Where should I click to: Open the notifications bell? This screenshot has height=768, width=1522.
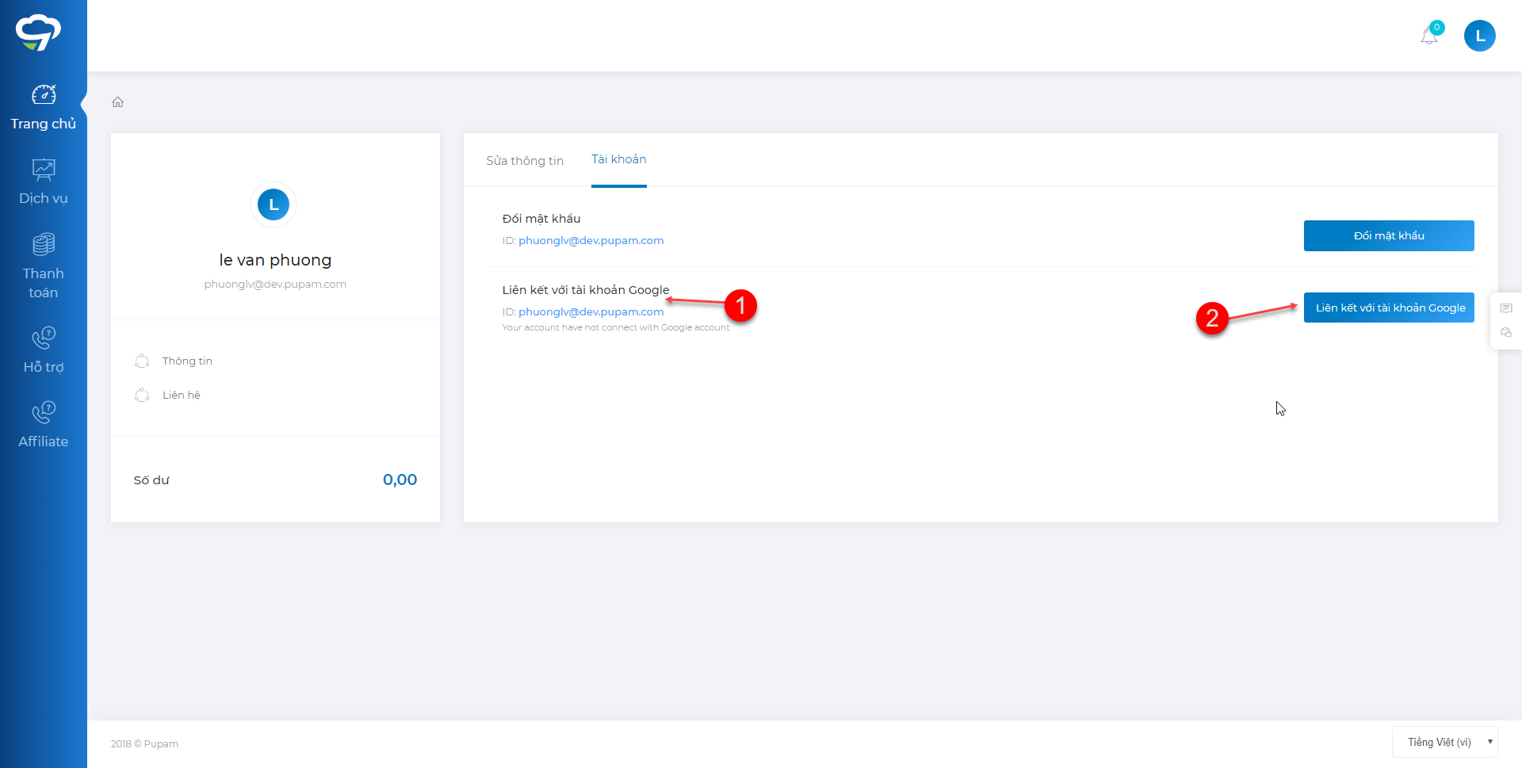tap(1428, 36)
